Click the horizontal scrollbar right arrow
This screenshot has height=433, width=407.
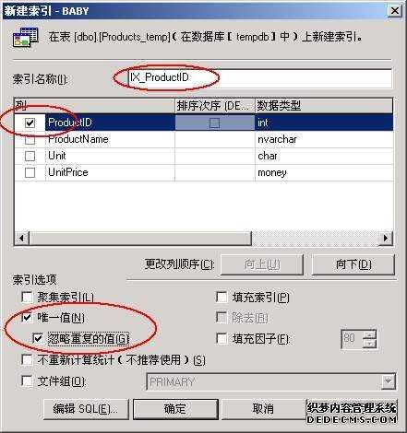[x=386, y=238]
